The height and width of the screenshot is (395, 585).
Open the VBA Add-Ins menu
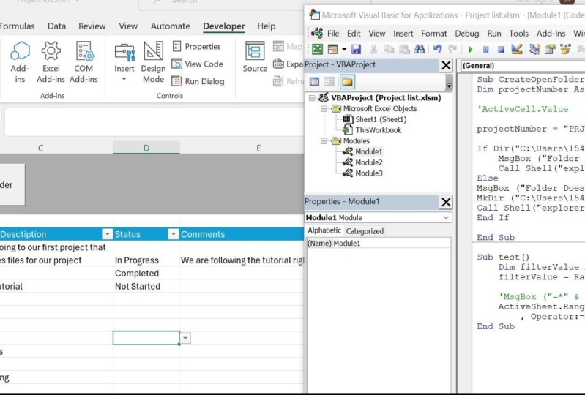(551, 34)
